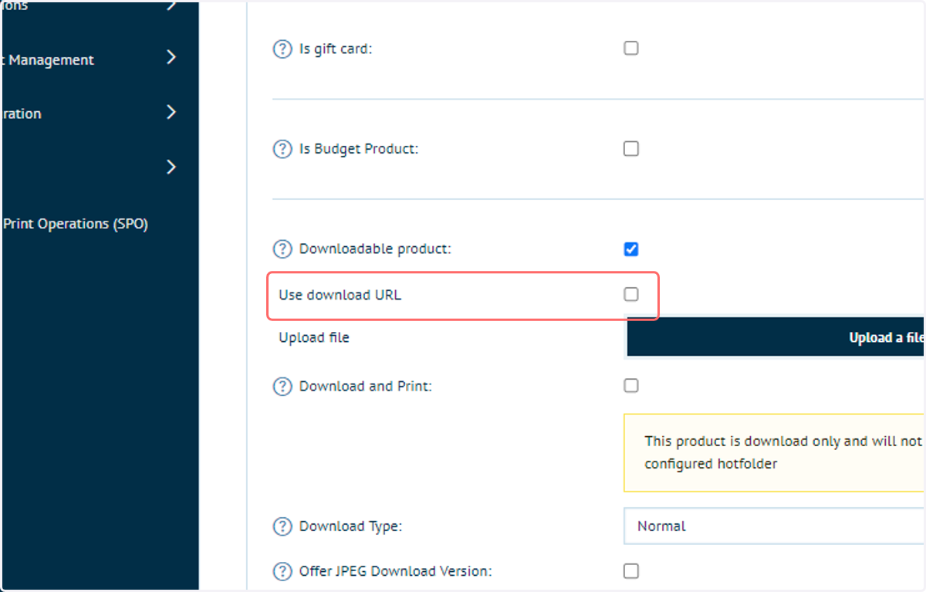The height and width of the screenshot is (592, 926).
Task: Open help icon for Is gift card
Action: coord(282,49)
